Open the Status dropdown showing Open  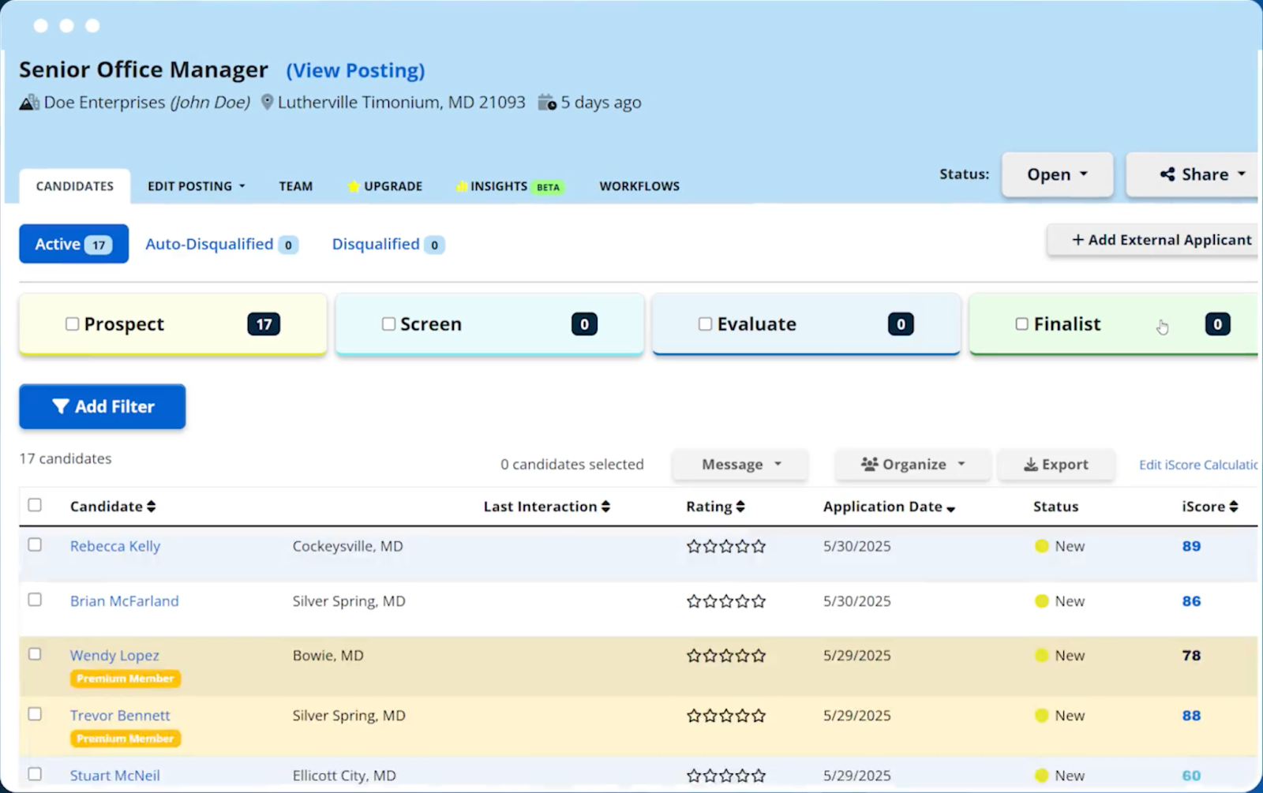[x=1057, y=174]
